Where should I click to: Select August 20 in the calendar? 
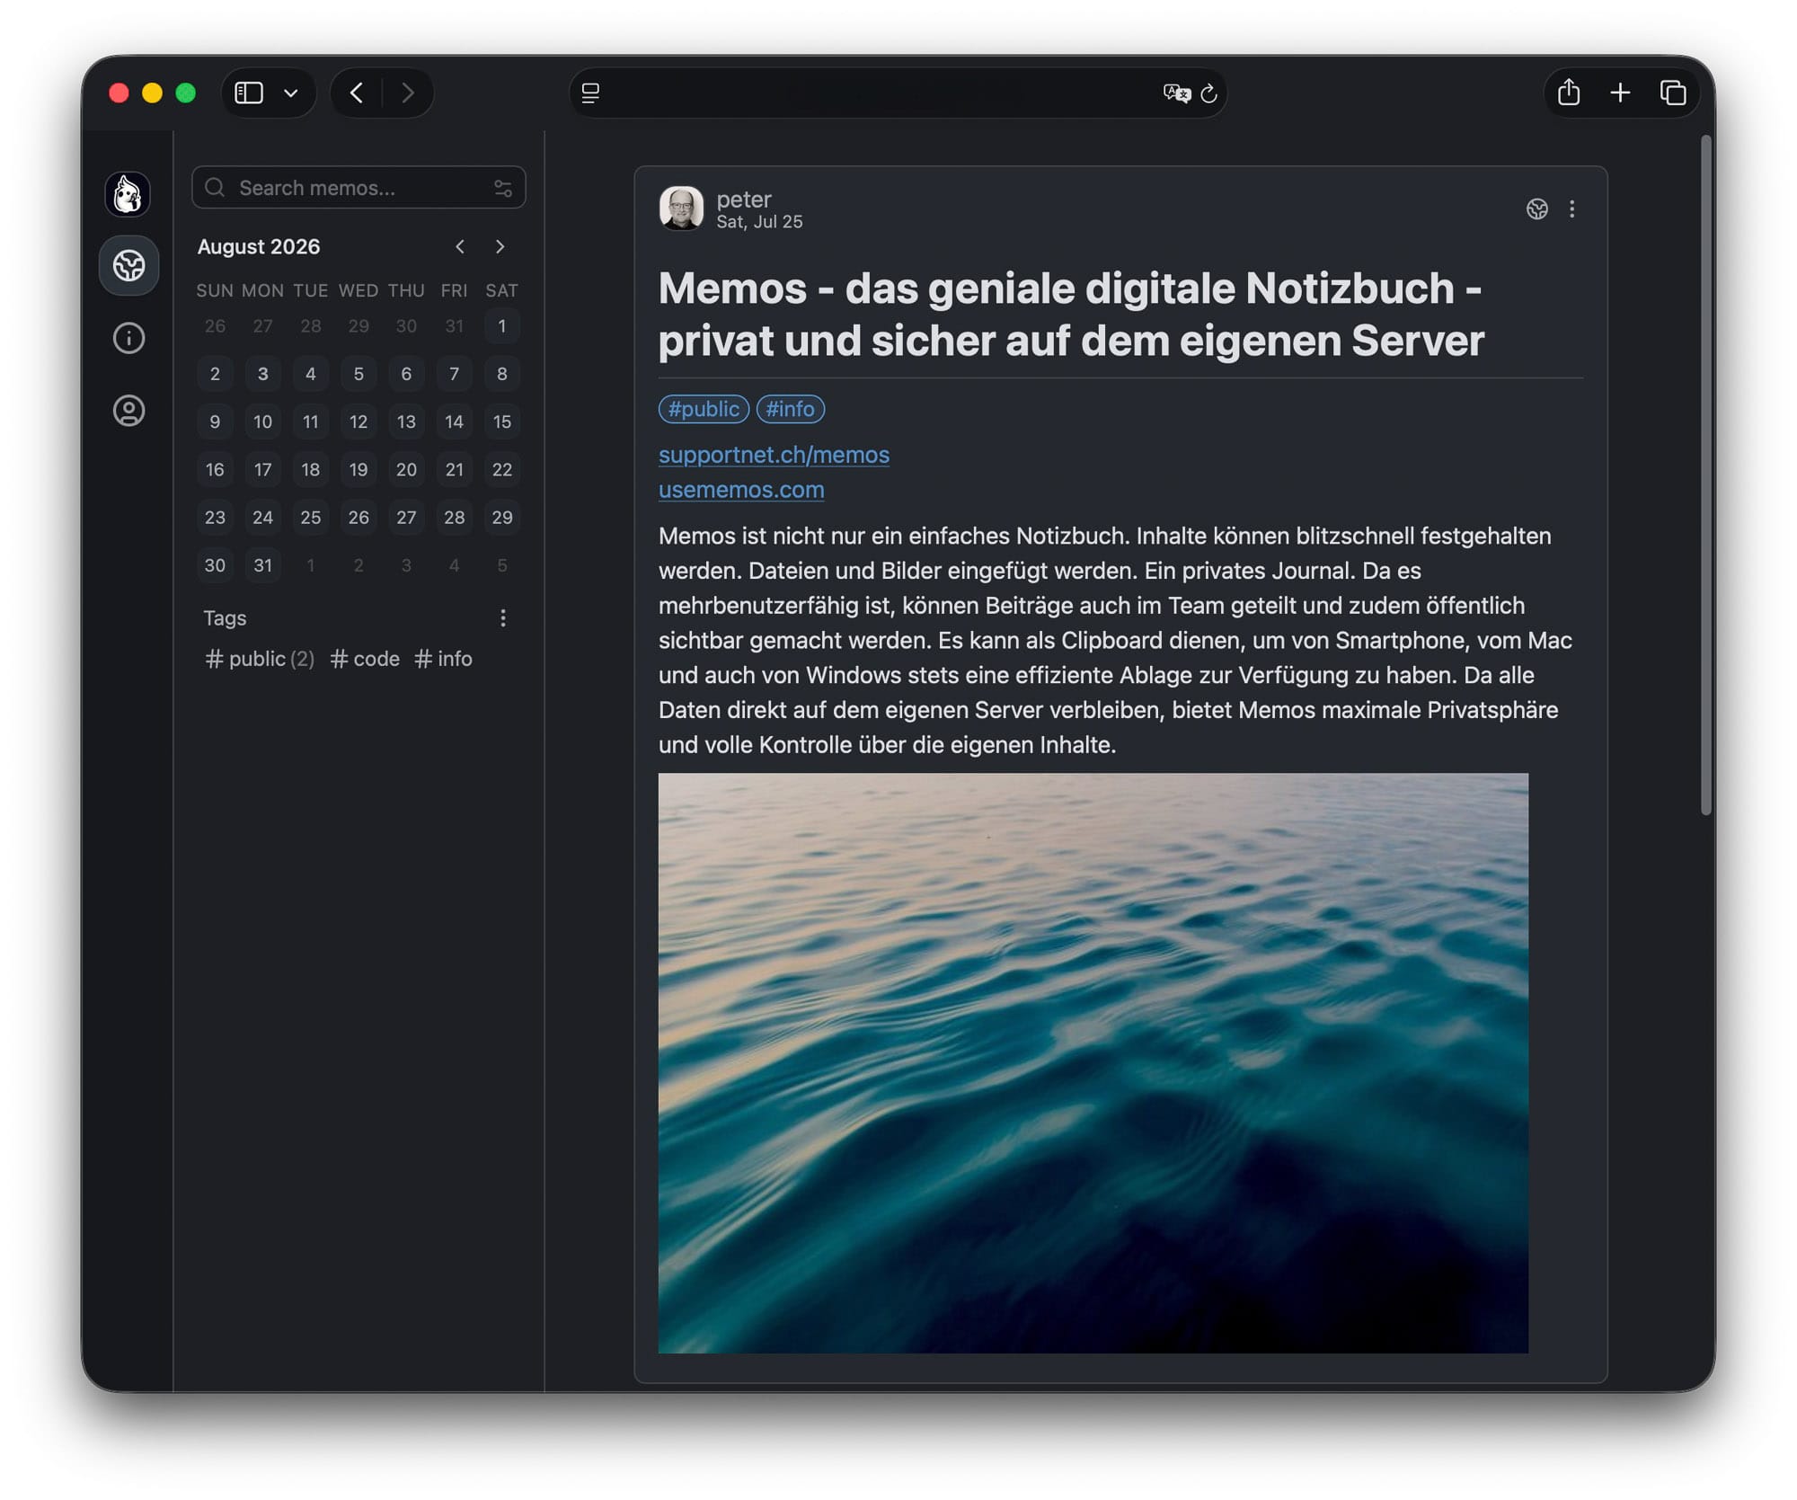point(406,469)
